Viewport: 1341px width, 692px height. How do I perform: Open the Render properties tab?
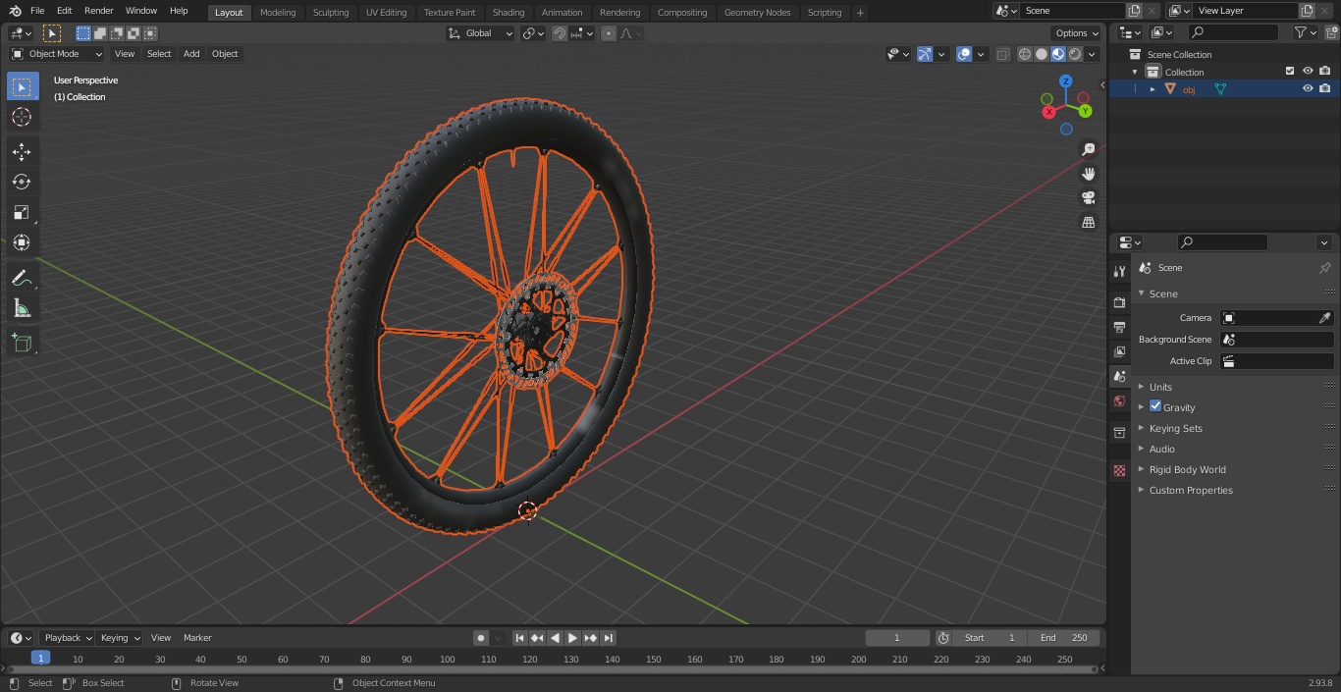pos(1119,302)
